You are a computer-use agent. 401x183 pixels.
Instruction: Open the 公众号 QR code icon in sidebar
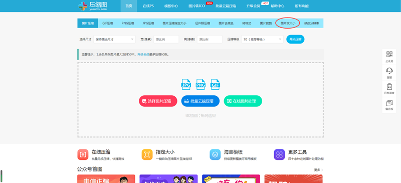pos(389,54)
